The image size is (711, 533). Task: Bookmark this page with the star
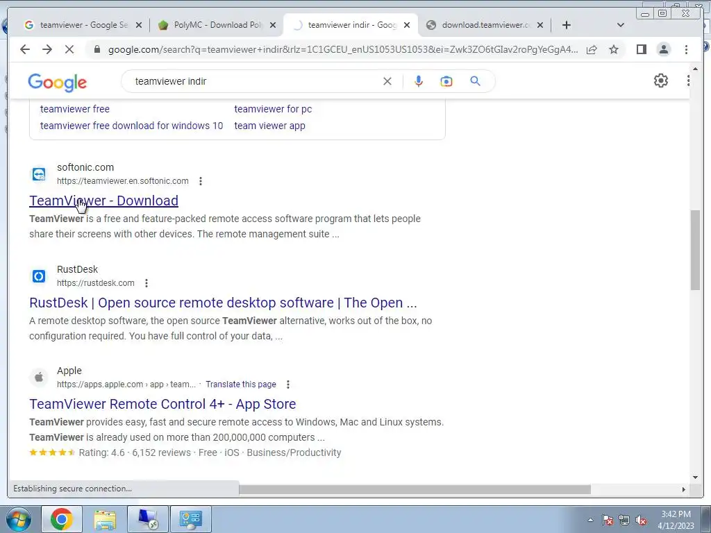(614, 49)
